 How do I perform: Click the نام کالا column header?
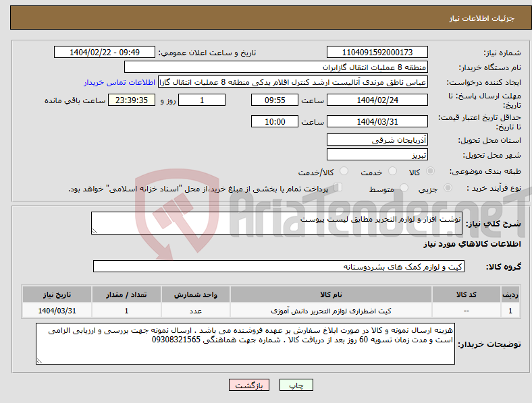(x=331, y=294)
